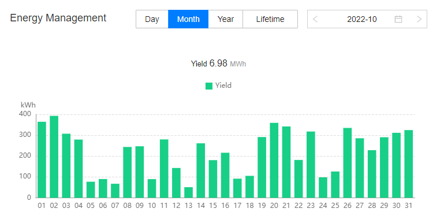Select the bar for day 13
The image size is (429, 212).
[x=188, y=192]
